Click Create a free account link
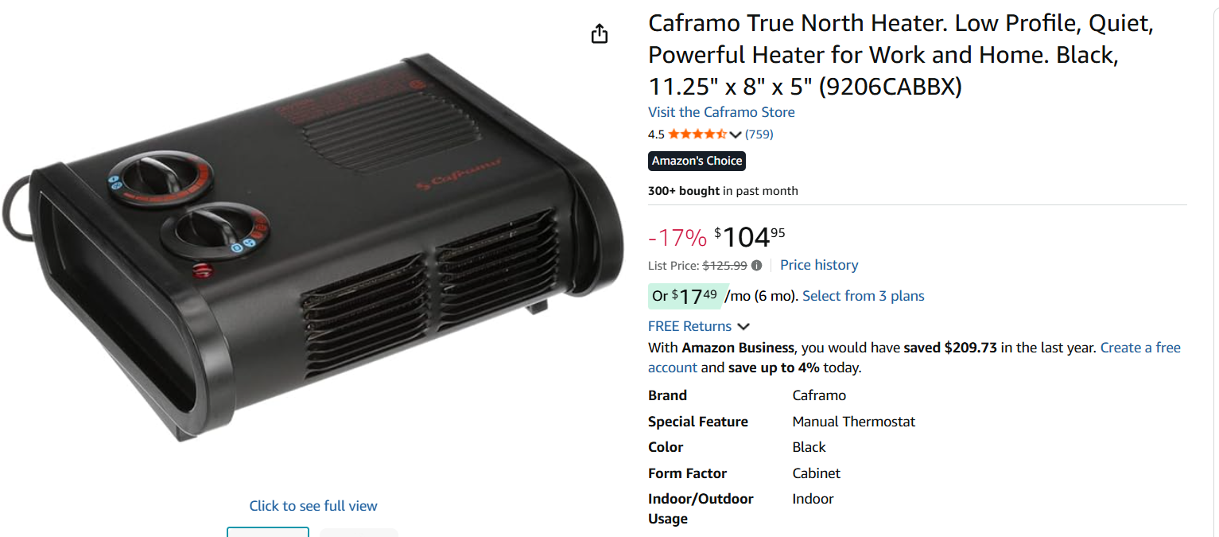1219x537 pixels. [1140, 348]
